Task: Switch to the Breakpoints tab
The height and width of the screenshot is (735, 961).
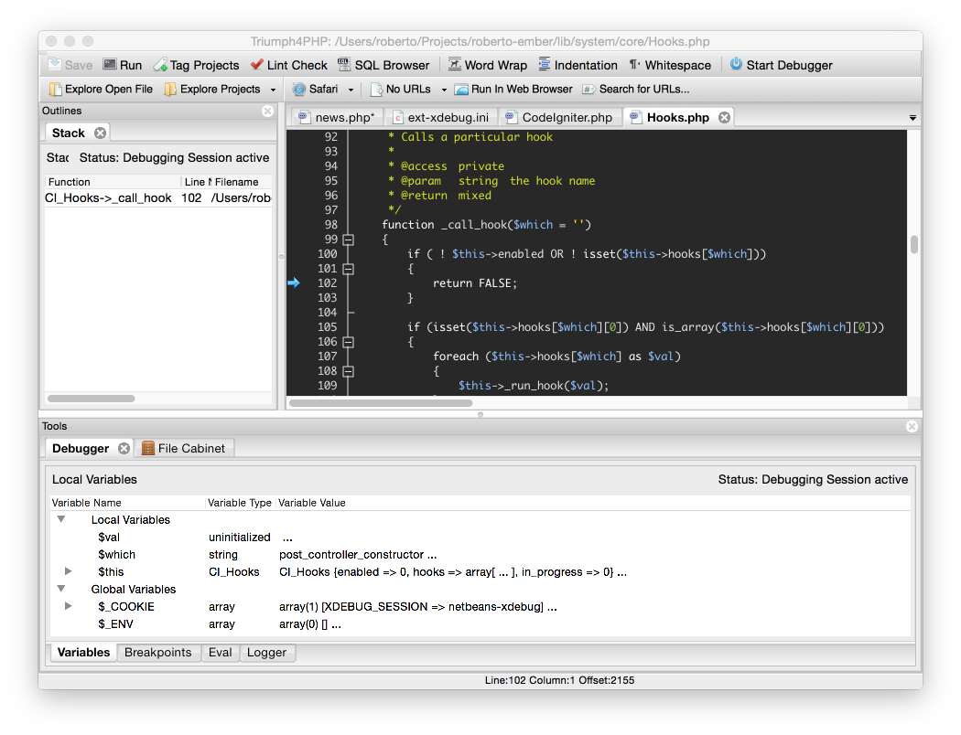Action: [x=158, y=653]
